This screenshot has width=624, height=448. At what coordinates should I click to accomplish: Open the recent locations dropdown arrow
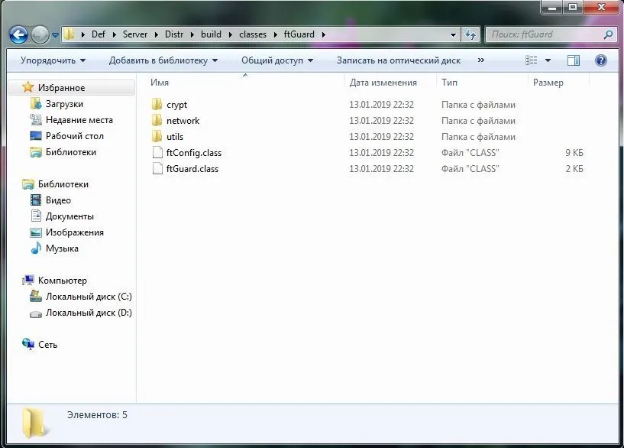[55, 35]
